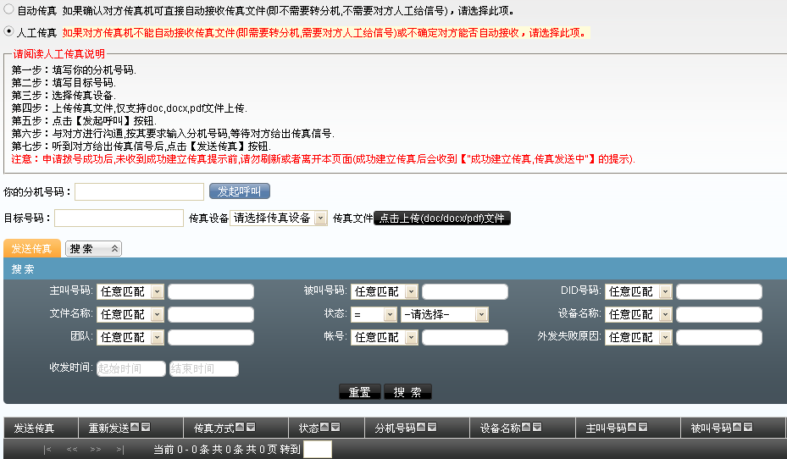Go to last page of results
This screenshot has width=787, height=459.
tap(120, 449)
